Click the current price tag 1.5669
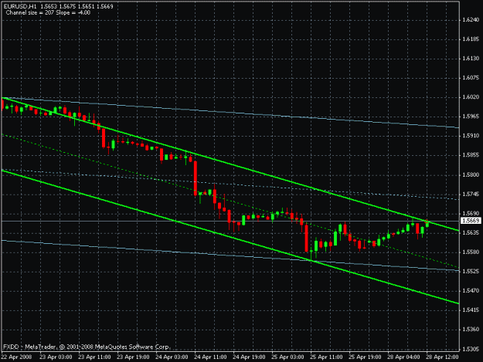 (471, 221)
